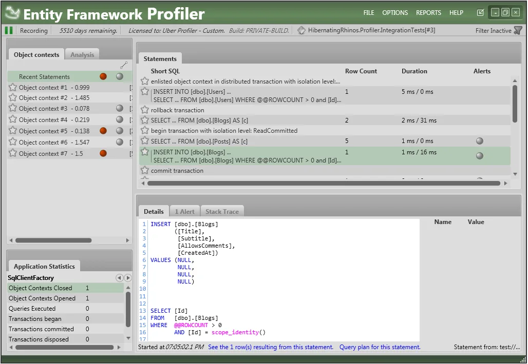Open the 1 Alert tab
Image resolution: width=528 pixels, height=364 pixels.
tap(184, 211)
